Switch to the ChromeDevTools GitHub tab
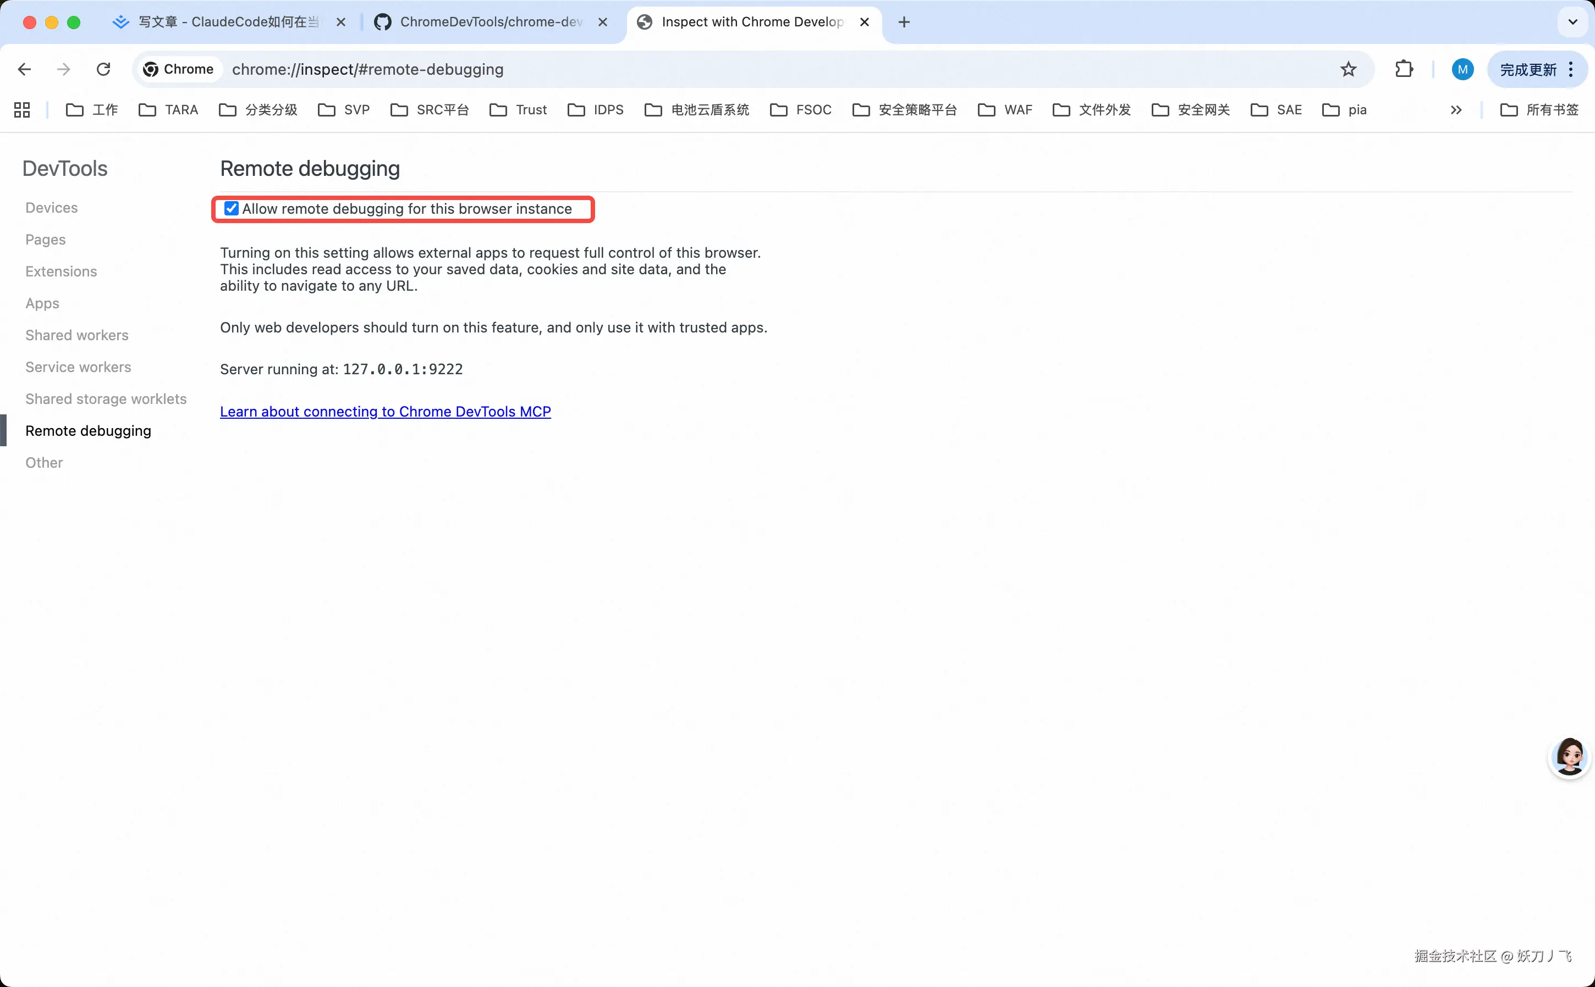 490,22
